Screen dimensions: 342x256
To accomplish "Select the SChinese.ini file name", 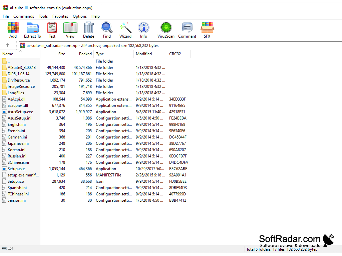I will coord(18,162).
